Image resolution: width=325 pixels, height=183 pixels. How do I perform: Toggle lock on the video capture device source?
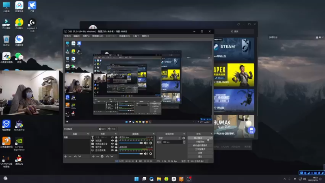[x=116, y=144]
